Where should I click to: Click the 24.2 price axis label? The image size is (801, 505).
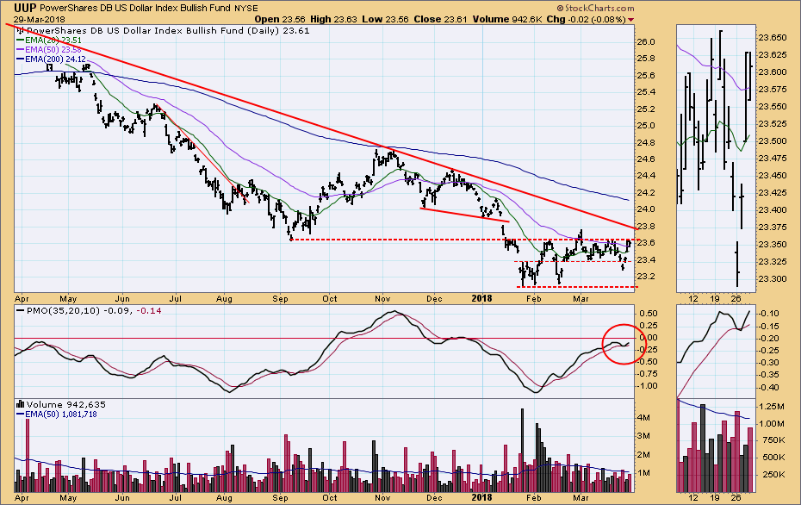point(646,193)
